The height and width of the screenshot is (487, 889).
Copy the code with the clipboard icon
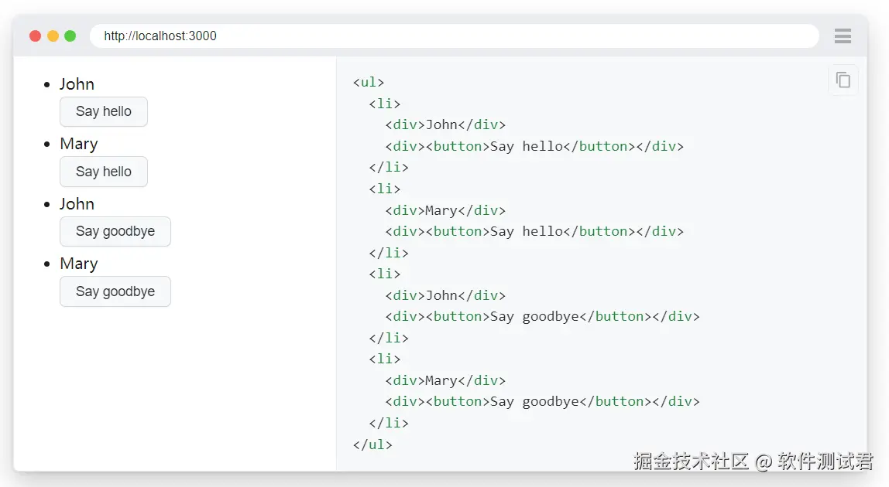[x=843, y=80]
